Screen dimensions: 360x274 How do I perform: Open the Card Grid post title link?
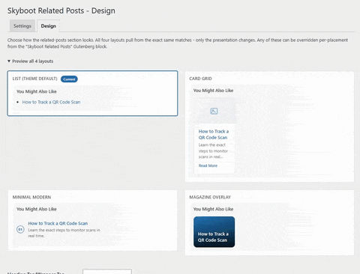point(214,135)
